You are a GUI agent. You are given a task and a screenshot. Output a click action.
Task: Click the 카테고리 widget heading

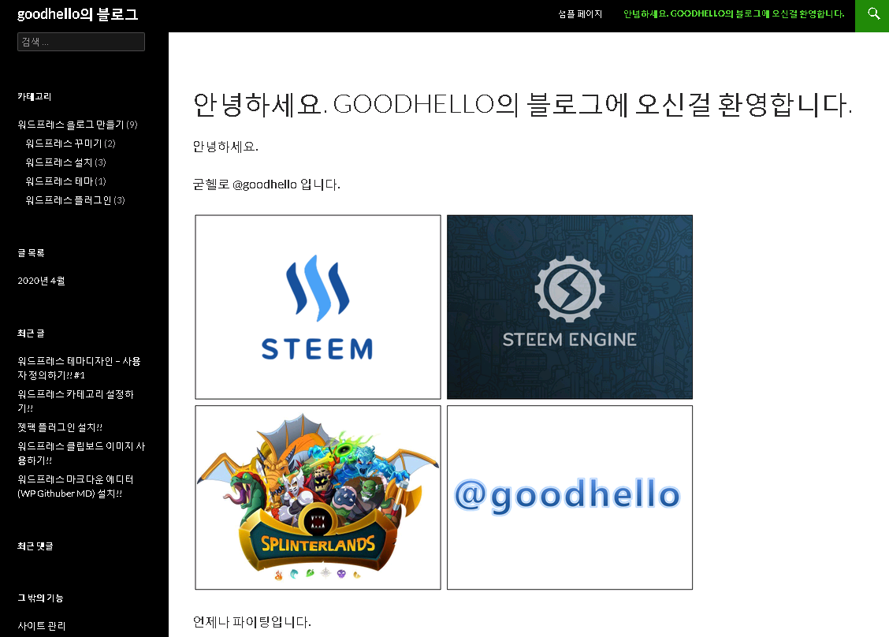coord(34,96)
